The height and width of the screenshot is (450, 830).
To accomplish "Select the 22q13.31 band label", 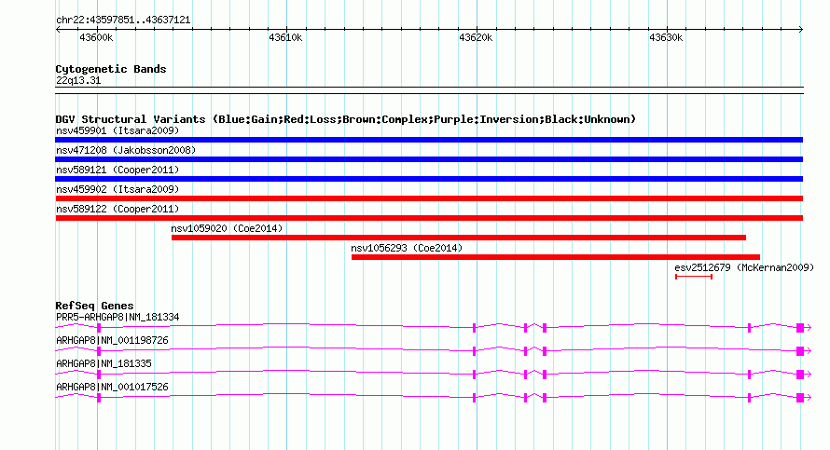I will coord(78,80).
